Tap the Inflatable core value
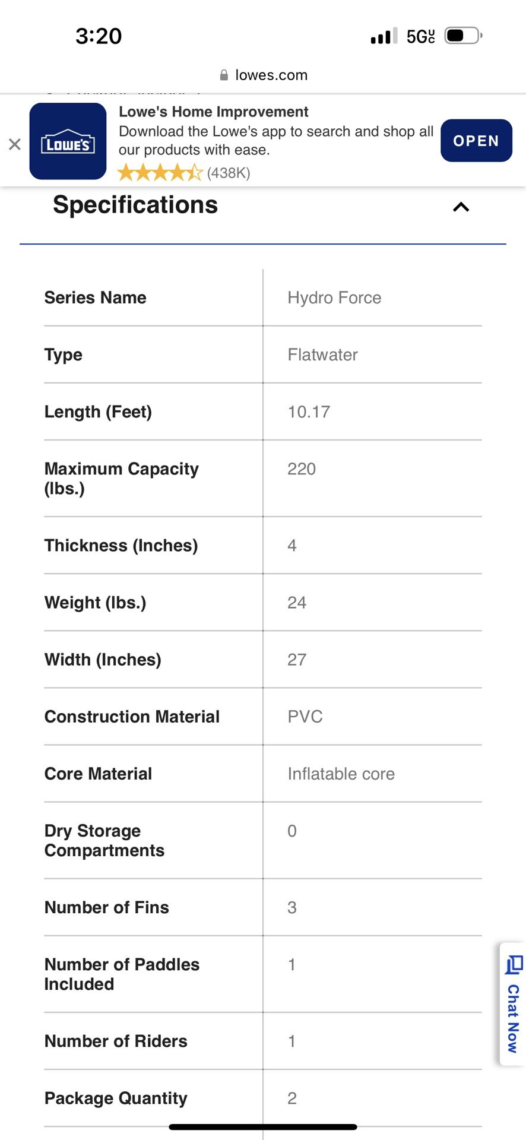Image resolution: width=526 pixels, height=1140 pixels. pos(341,774)
